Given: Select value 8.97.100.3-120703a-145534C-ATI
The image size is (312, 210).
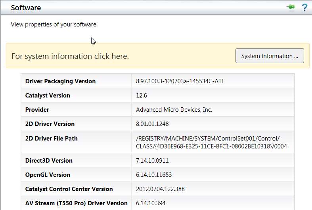Looking at the screenshot, I should (180, 81).
